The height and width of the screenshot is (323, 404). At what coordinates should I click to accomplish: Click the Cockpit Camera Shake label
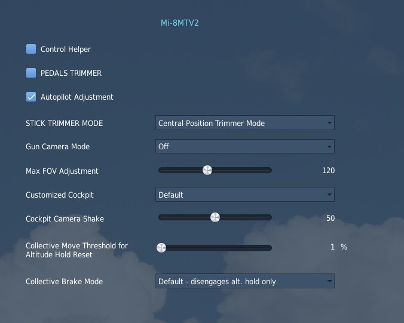click(x=65, y=219)
